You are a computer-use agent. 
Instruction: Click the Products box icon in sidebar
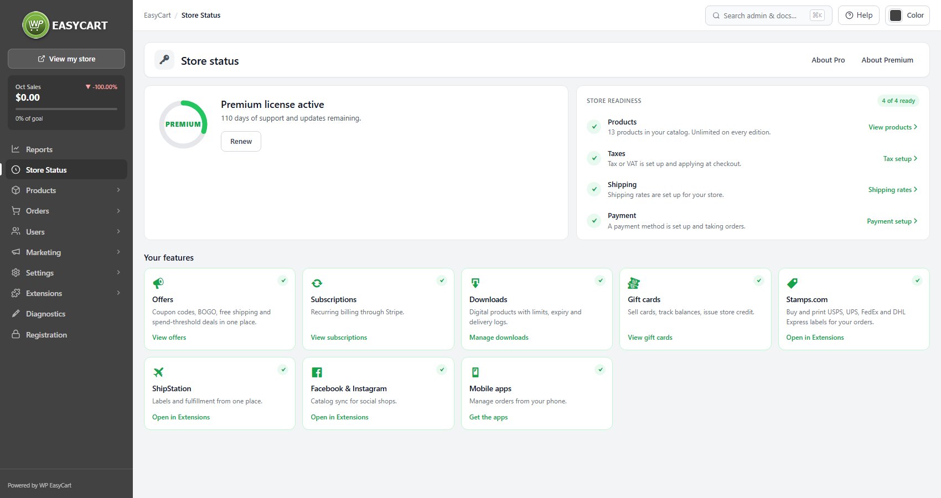pyautogui.click(x=15, y=190)
